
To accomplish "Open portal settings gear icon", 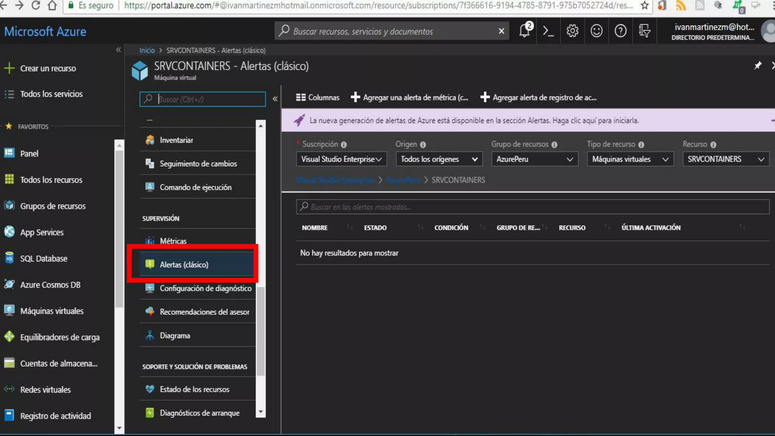I will (572, 31).
